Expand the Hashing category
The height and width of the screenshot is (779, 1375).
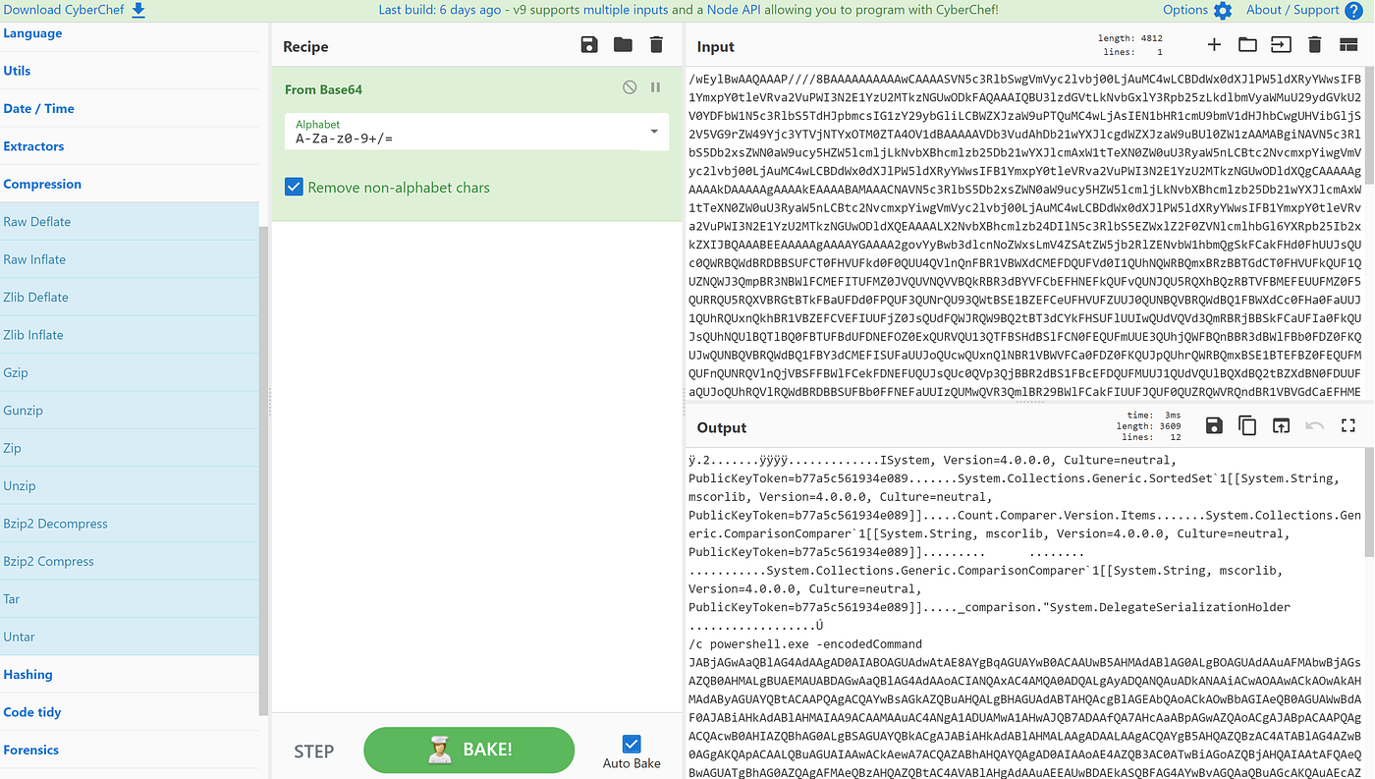pyautogui.click(x=27, y=674)
